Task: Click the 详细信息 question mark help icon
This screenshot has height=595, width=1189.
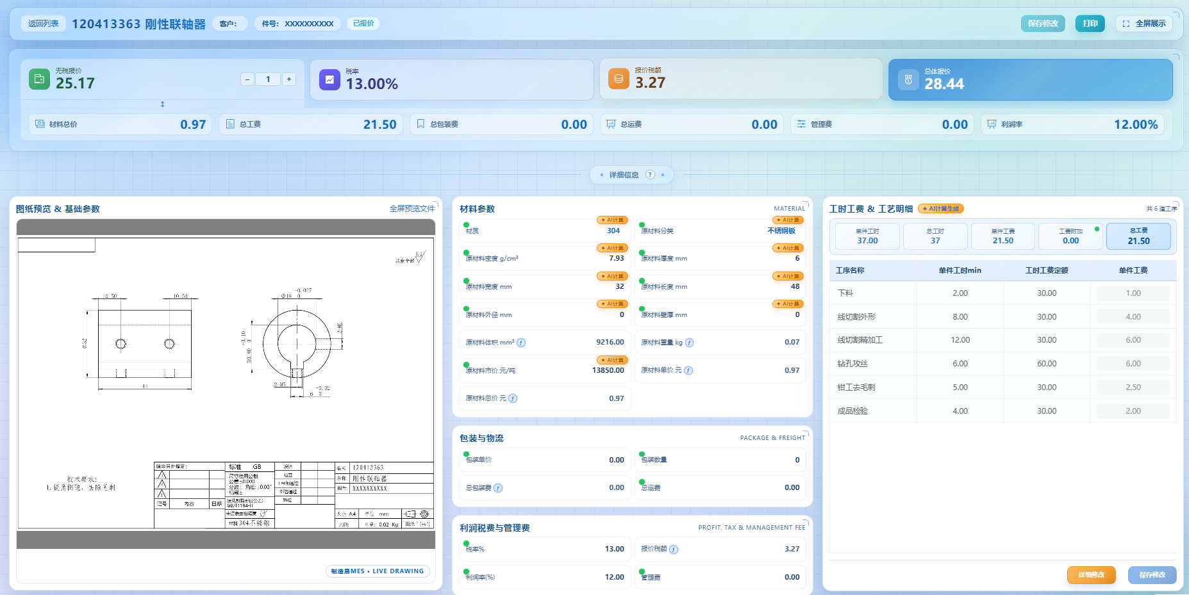Action: coord(650,175)
